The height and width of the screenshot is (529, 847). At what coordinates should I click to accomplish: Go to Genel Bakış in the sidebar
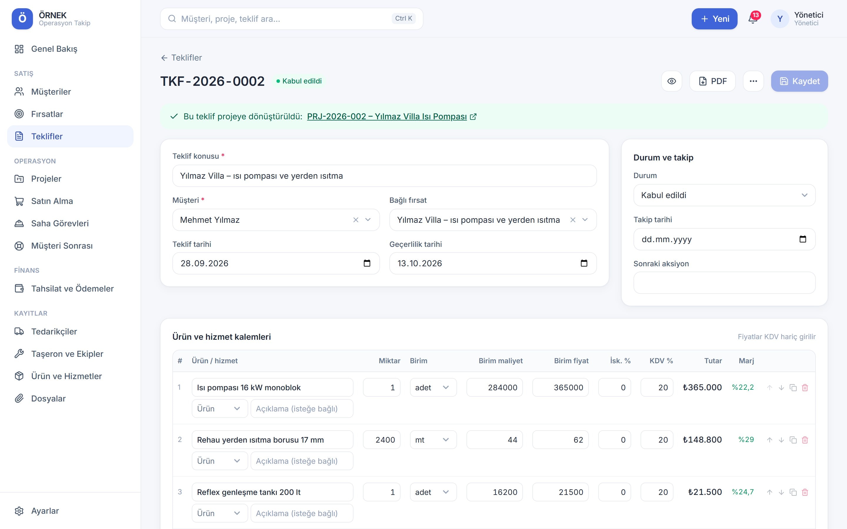pos(70,49)
